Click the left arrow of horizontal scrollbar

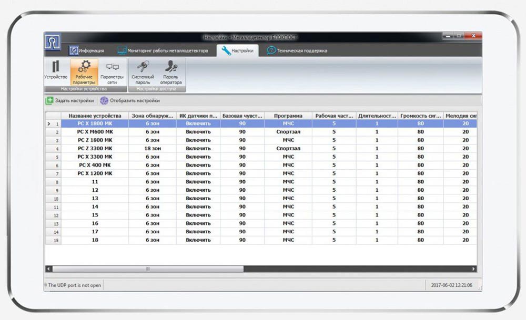[48, 269]
